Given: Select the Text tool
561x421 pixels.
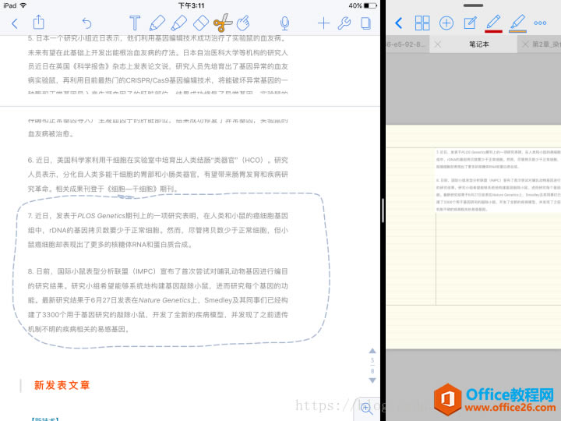Looking at the screenshot, I should (x=135, y=23).
